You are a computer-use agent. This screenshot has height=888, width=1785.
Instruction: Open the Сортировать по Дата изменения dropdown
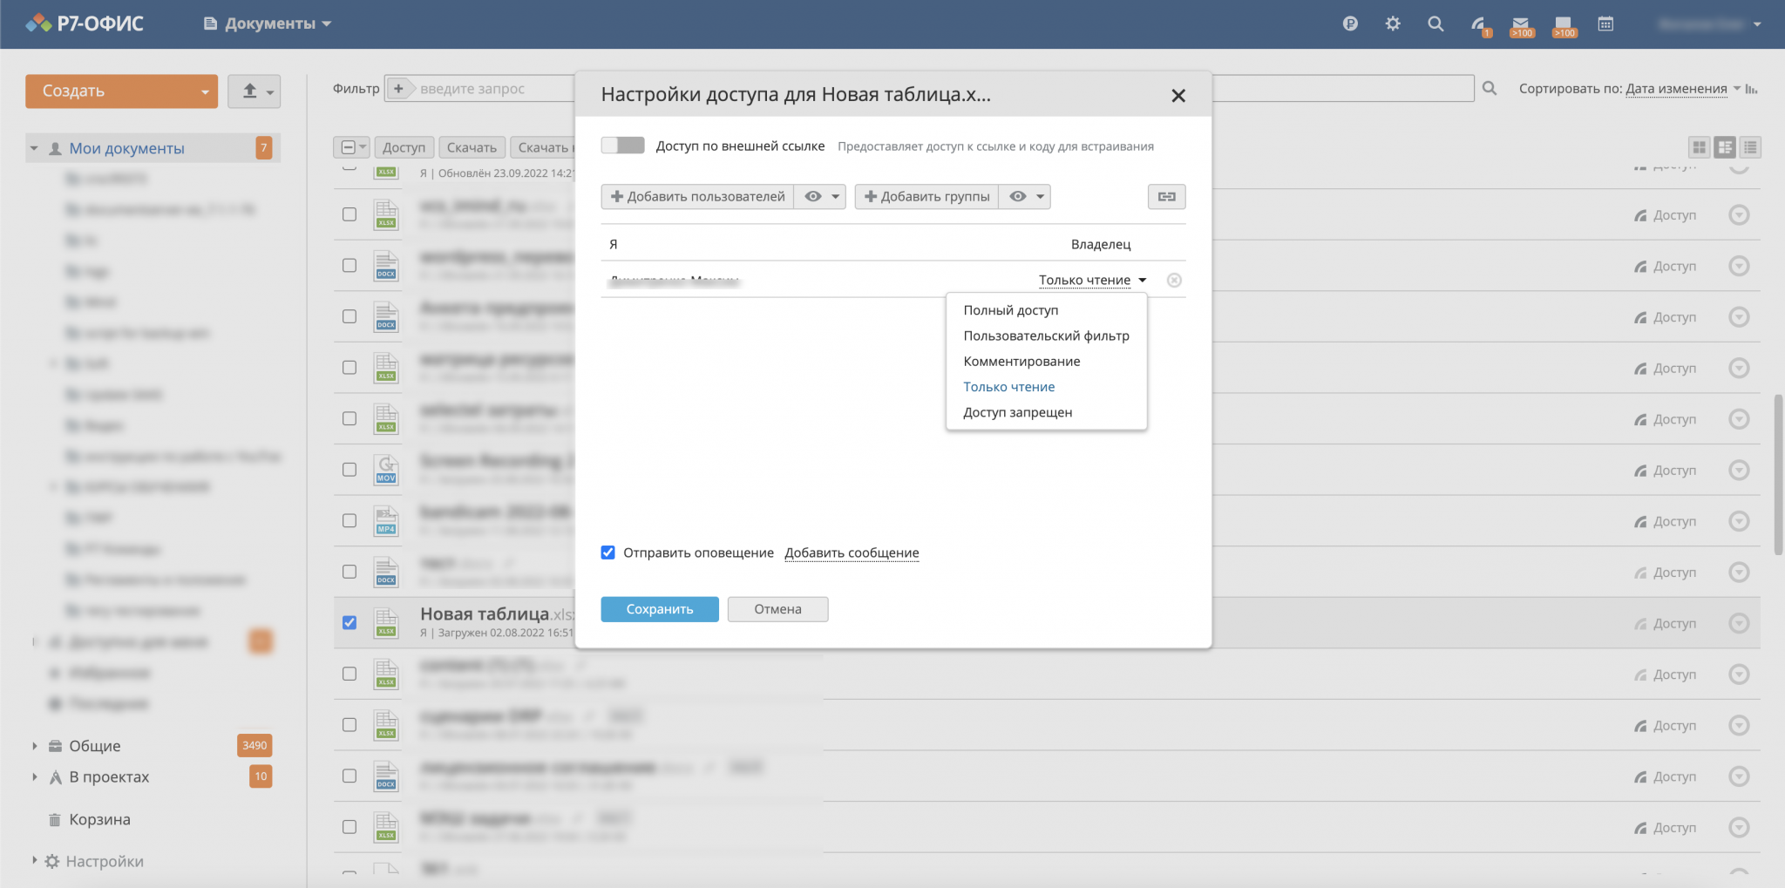point(1675,89)
